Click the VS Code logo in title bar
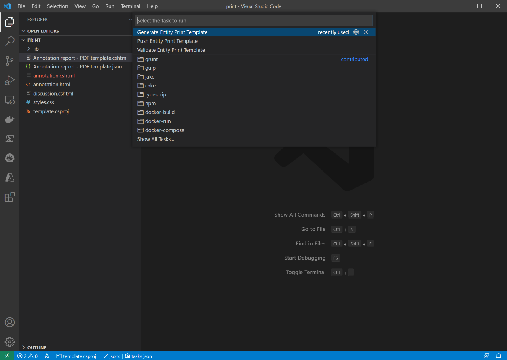 (7, 6)
